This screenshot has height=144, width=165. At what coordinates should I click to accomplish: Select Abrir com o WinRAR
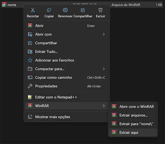coord(133,107)
